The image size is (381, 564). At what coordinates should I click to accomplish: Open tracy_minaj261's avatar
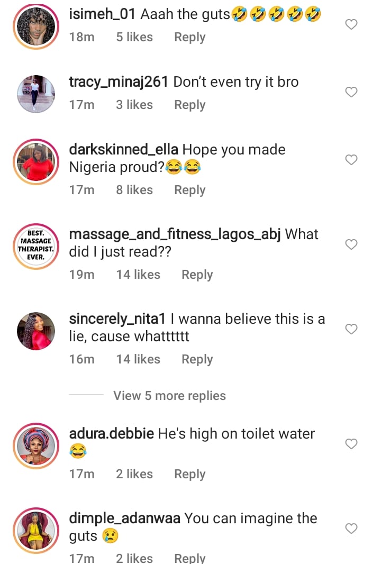(35, 94)
